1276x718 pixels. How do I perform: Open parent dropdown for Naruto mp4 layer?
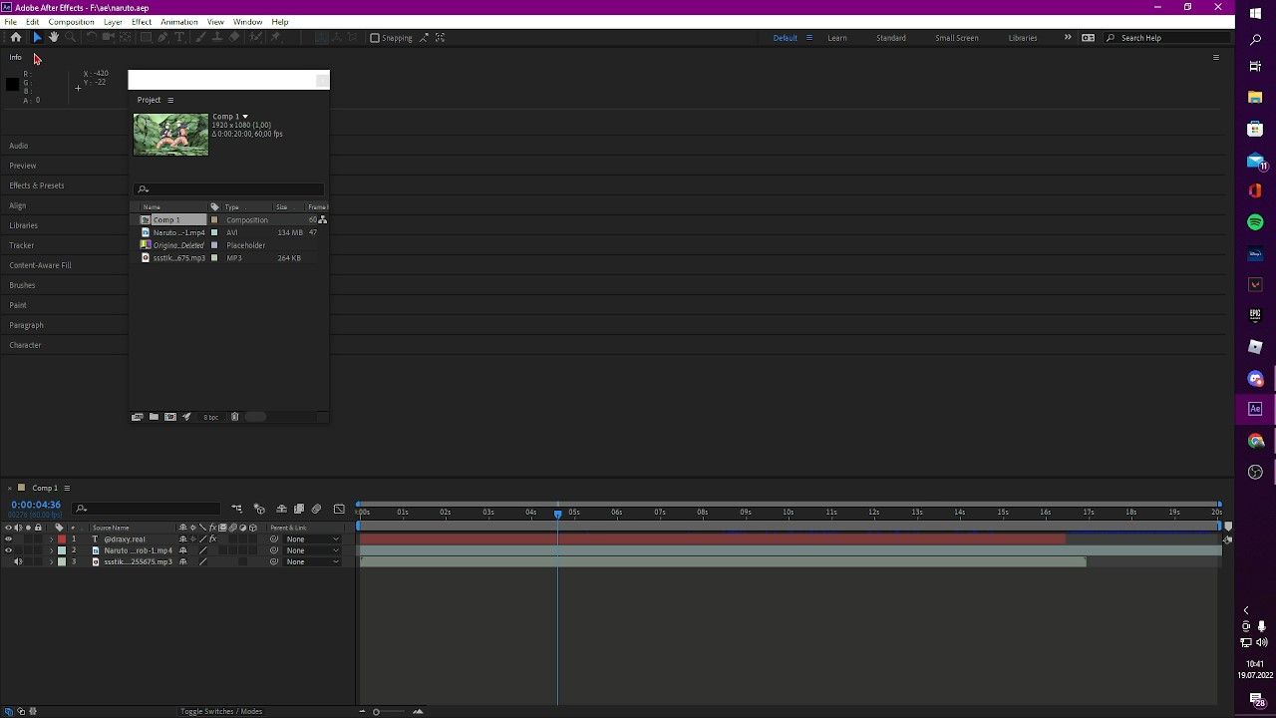(x=312, y=550)
